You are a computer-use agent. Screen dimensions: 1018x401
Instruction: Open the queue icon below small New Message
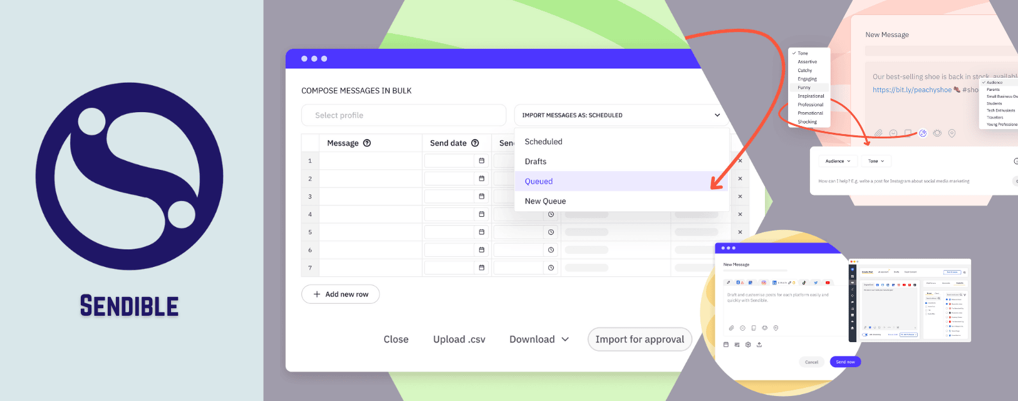tap(737, 345)
